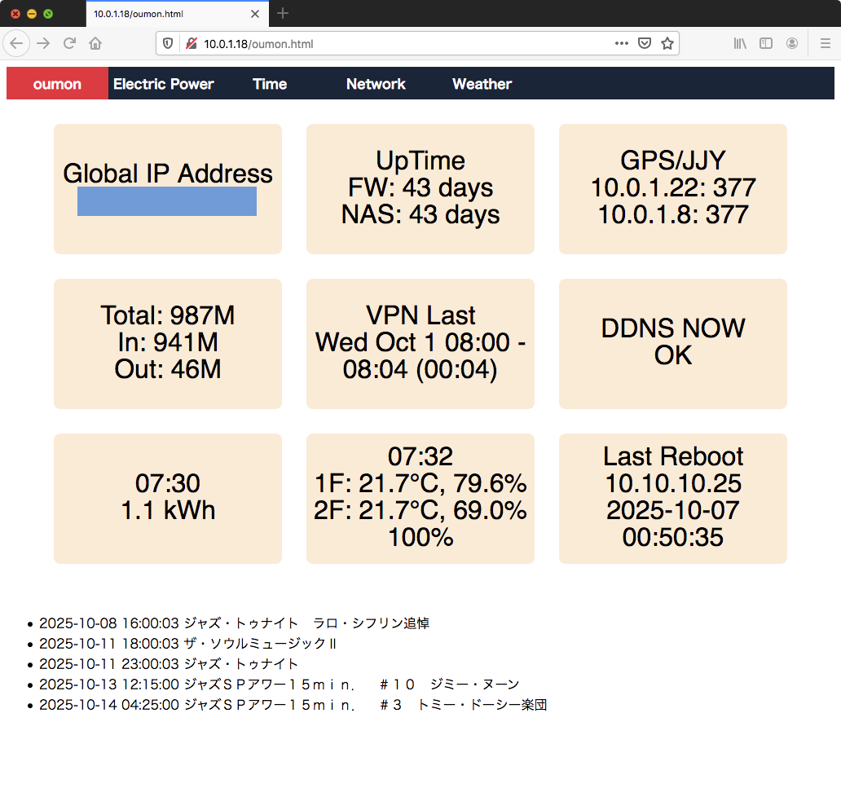Bookmark this page with the star icon
This screenshot has height=788, width=841.
pos(667,43)
